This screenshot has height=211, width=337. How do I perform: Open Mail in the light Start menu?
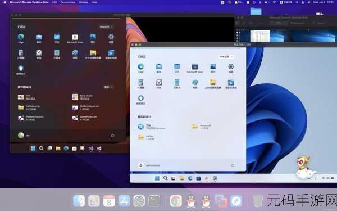159,68
